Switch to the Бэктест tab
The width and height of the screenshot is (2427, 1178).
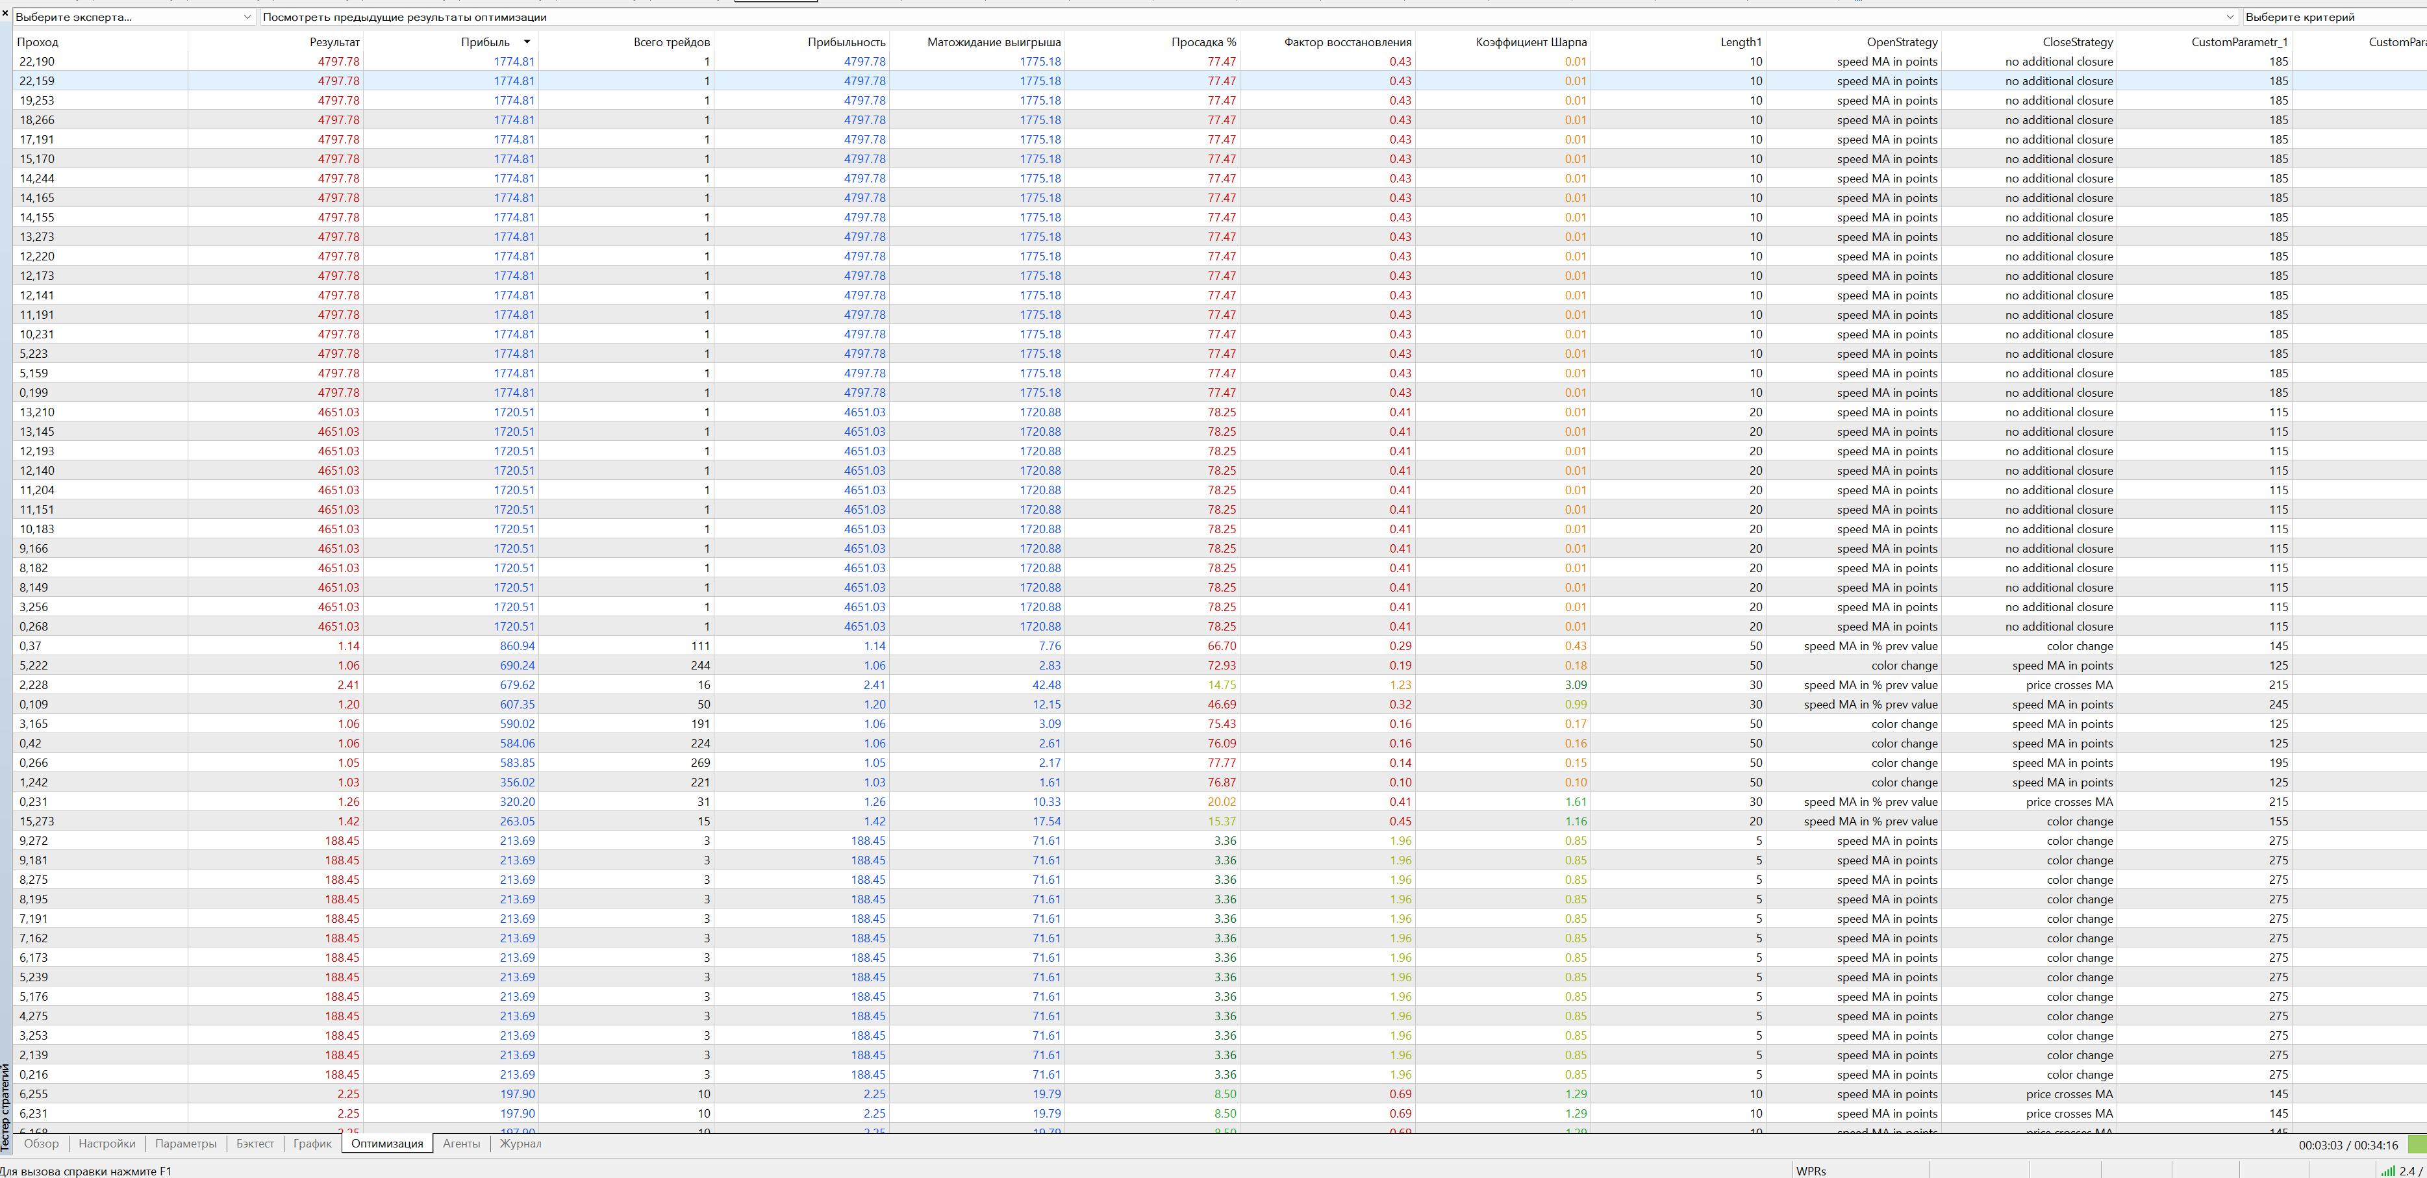point(255,1143)
